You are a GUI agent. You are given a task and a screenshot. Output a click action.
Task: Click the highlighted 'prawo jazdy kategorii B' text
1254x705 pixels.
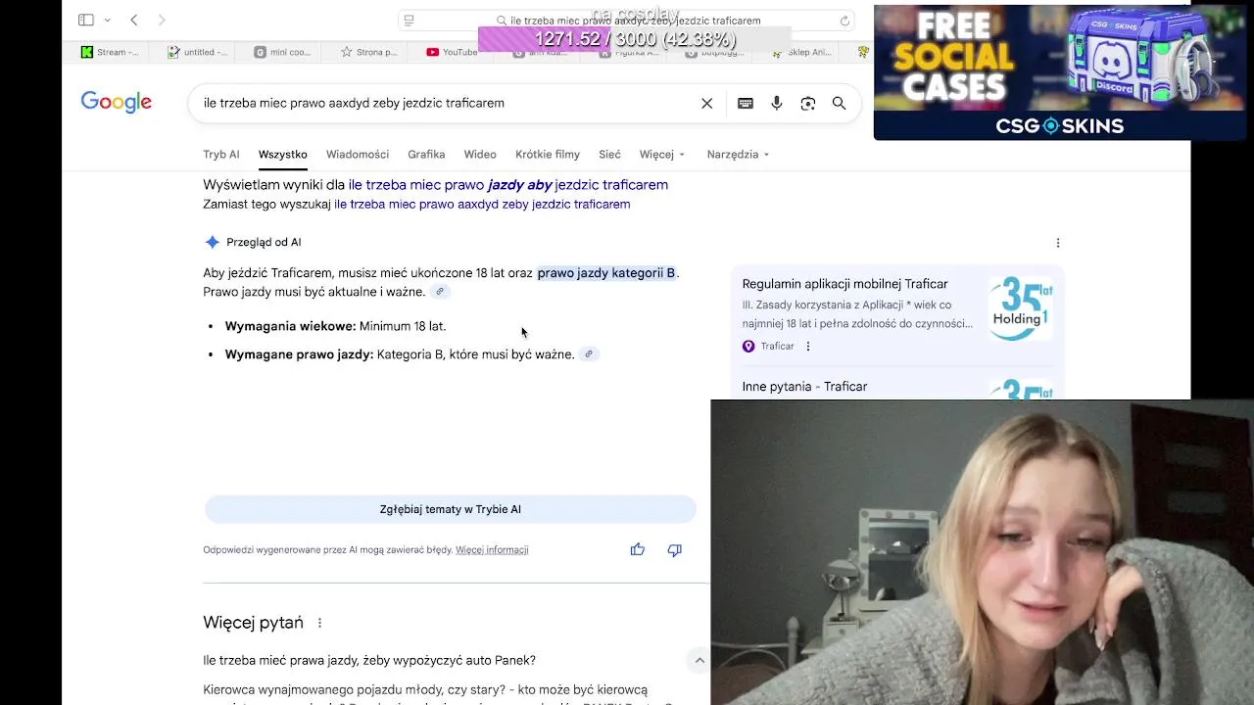pyautogui.click(x=606, y=273)
